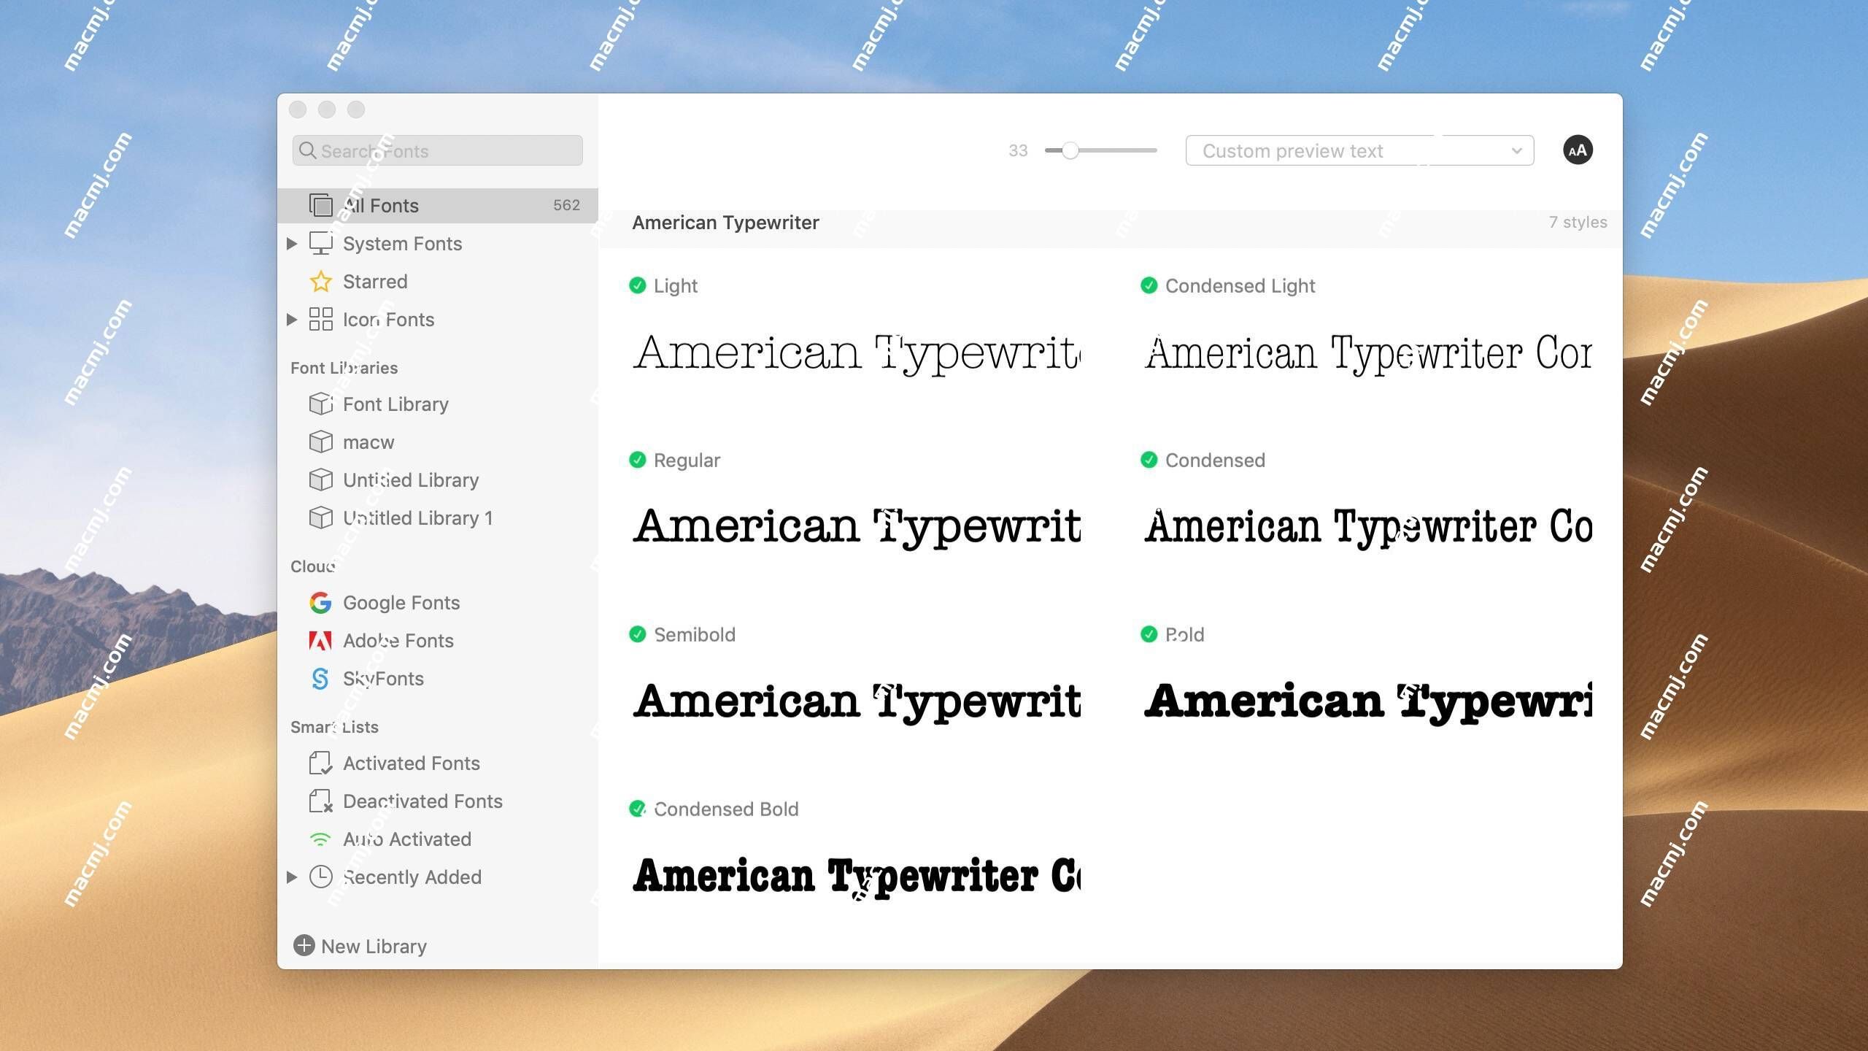Click the Activated Fonts checkmark icon
This screenshot has width=1868, height=1051.
pos(321,763)
